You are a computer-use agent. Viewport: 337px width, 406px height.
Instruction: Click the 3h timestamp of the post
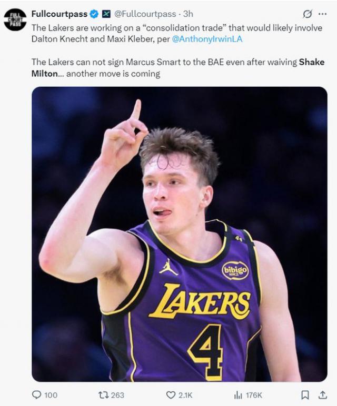[188, 14]
